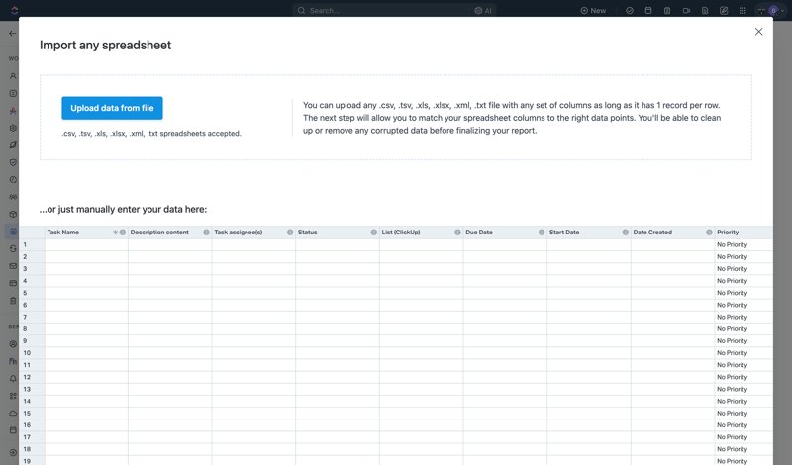Viewport: 792px width, 465px height.
Task: Show info for the Status column
Action: coord(374,232)
